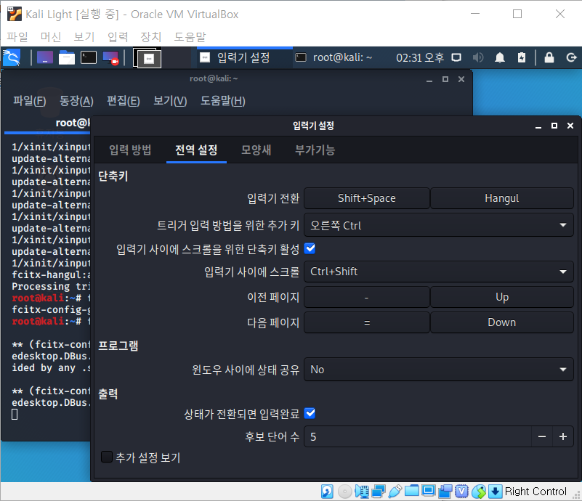582x501 pixels.
Task: Open VirtualBox '파일' menu
Action: [17, 37]
